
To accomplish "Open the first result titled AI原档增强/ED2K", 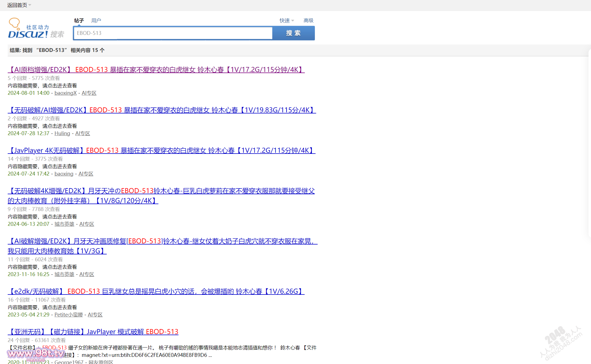I will coord(156,70).
